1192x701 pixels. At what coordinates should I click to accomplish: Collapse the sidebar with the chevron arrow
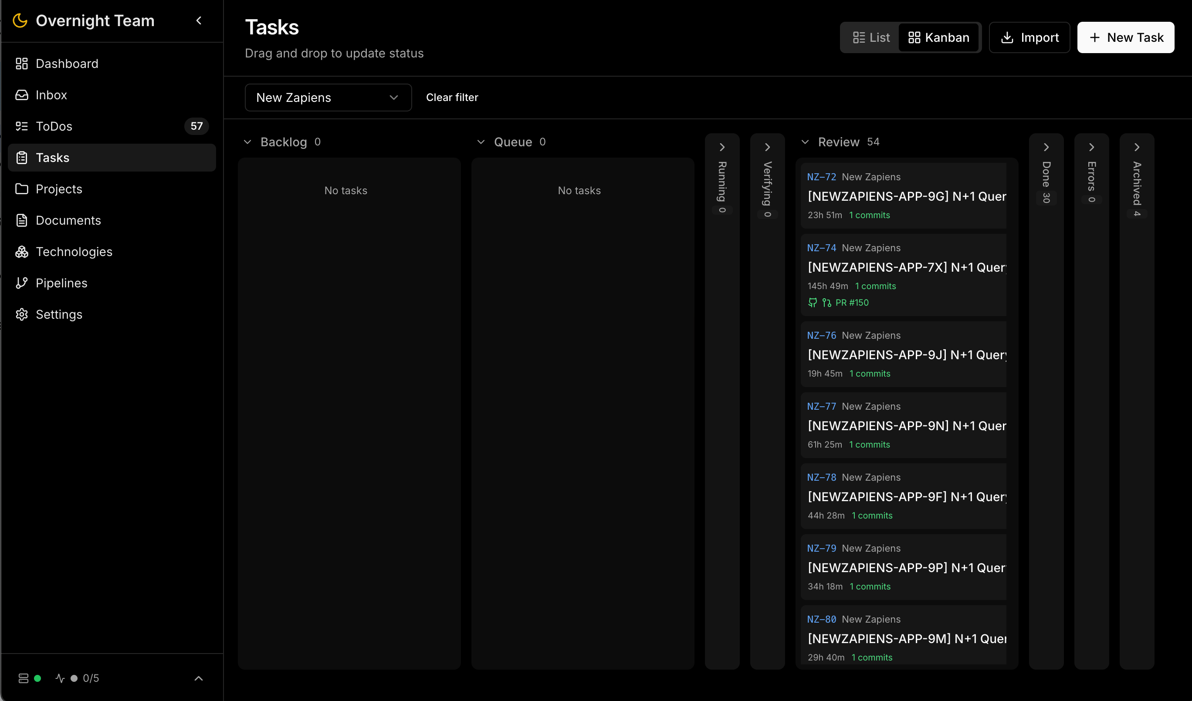pos(199,21)
